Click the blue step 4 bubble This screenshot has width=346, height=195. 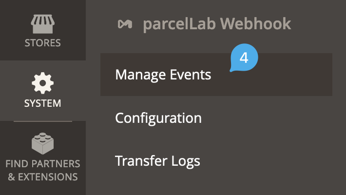click(x=244, y=58)
